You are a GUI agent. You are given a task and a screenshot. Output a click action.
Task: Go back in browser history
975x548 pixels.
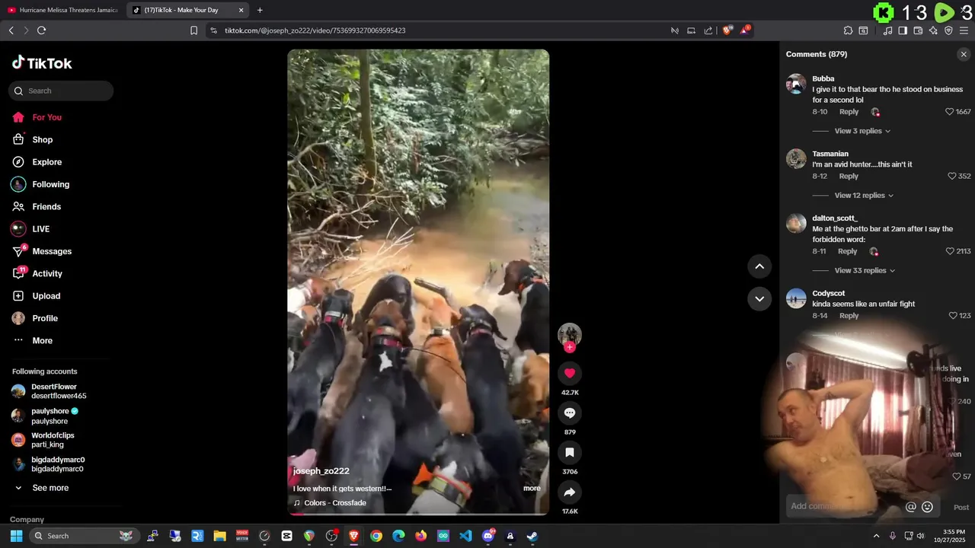coord(11,30)
